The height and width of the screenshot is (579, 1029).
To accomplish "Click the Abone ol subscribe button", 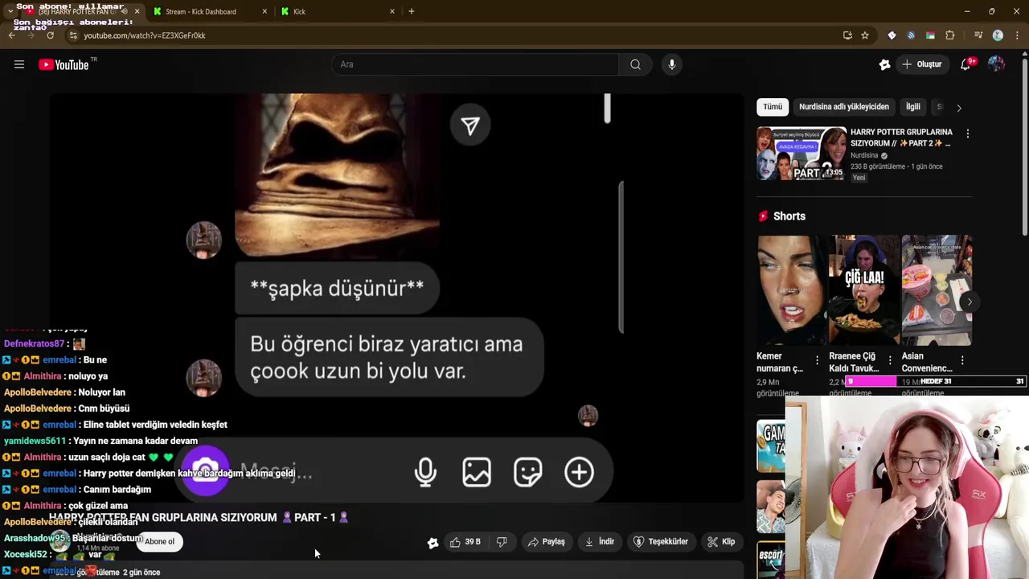I will tap(159, 542).
